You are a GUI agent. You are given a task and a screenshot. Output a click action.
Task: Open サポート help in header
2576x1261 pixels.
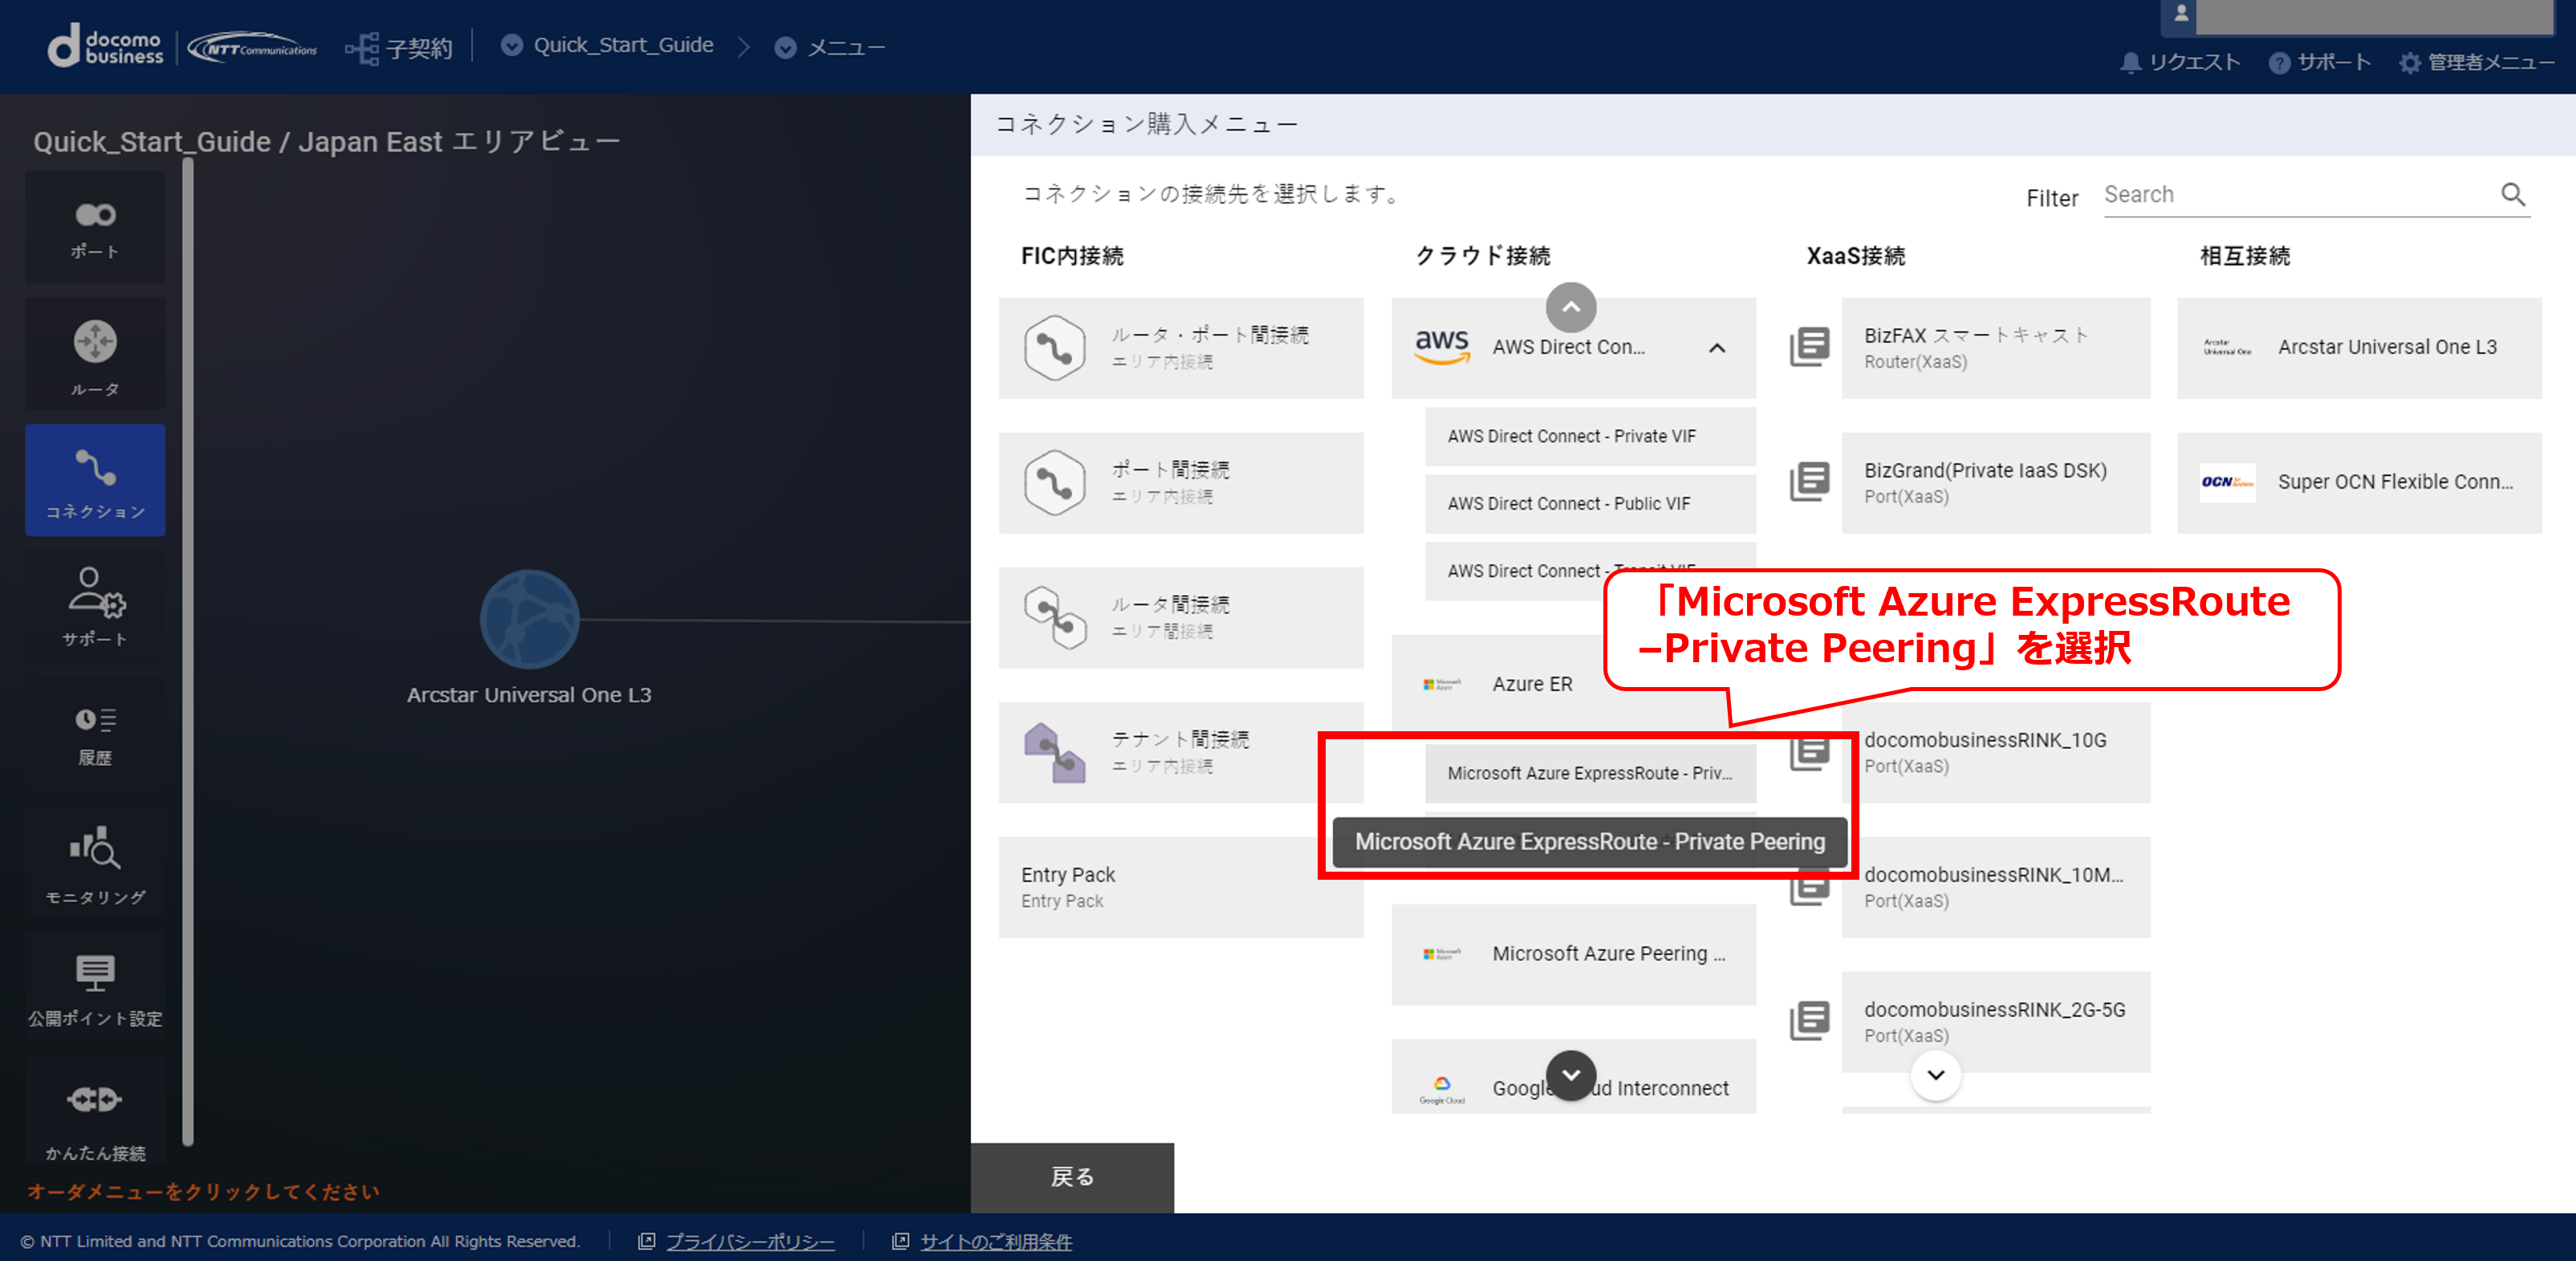(2319, 62)
